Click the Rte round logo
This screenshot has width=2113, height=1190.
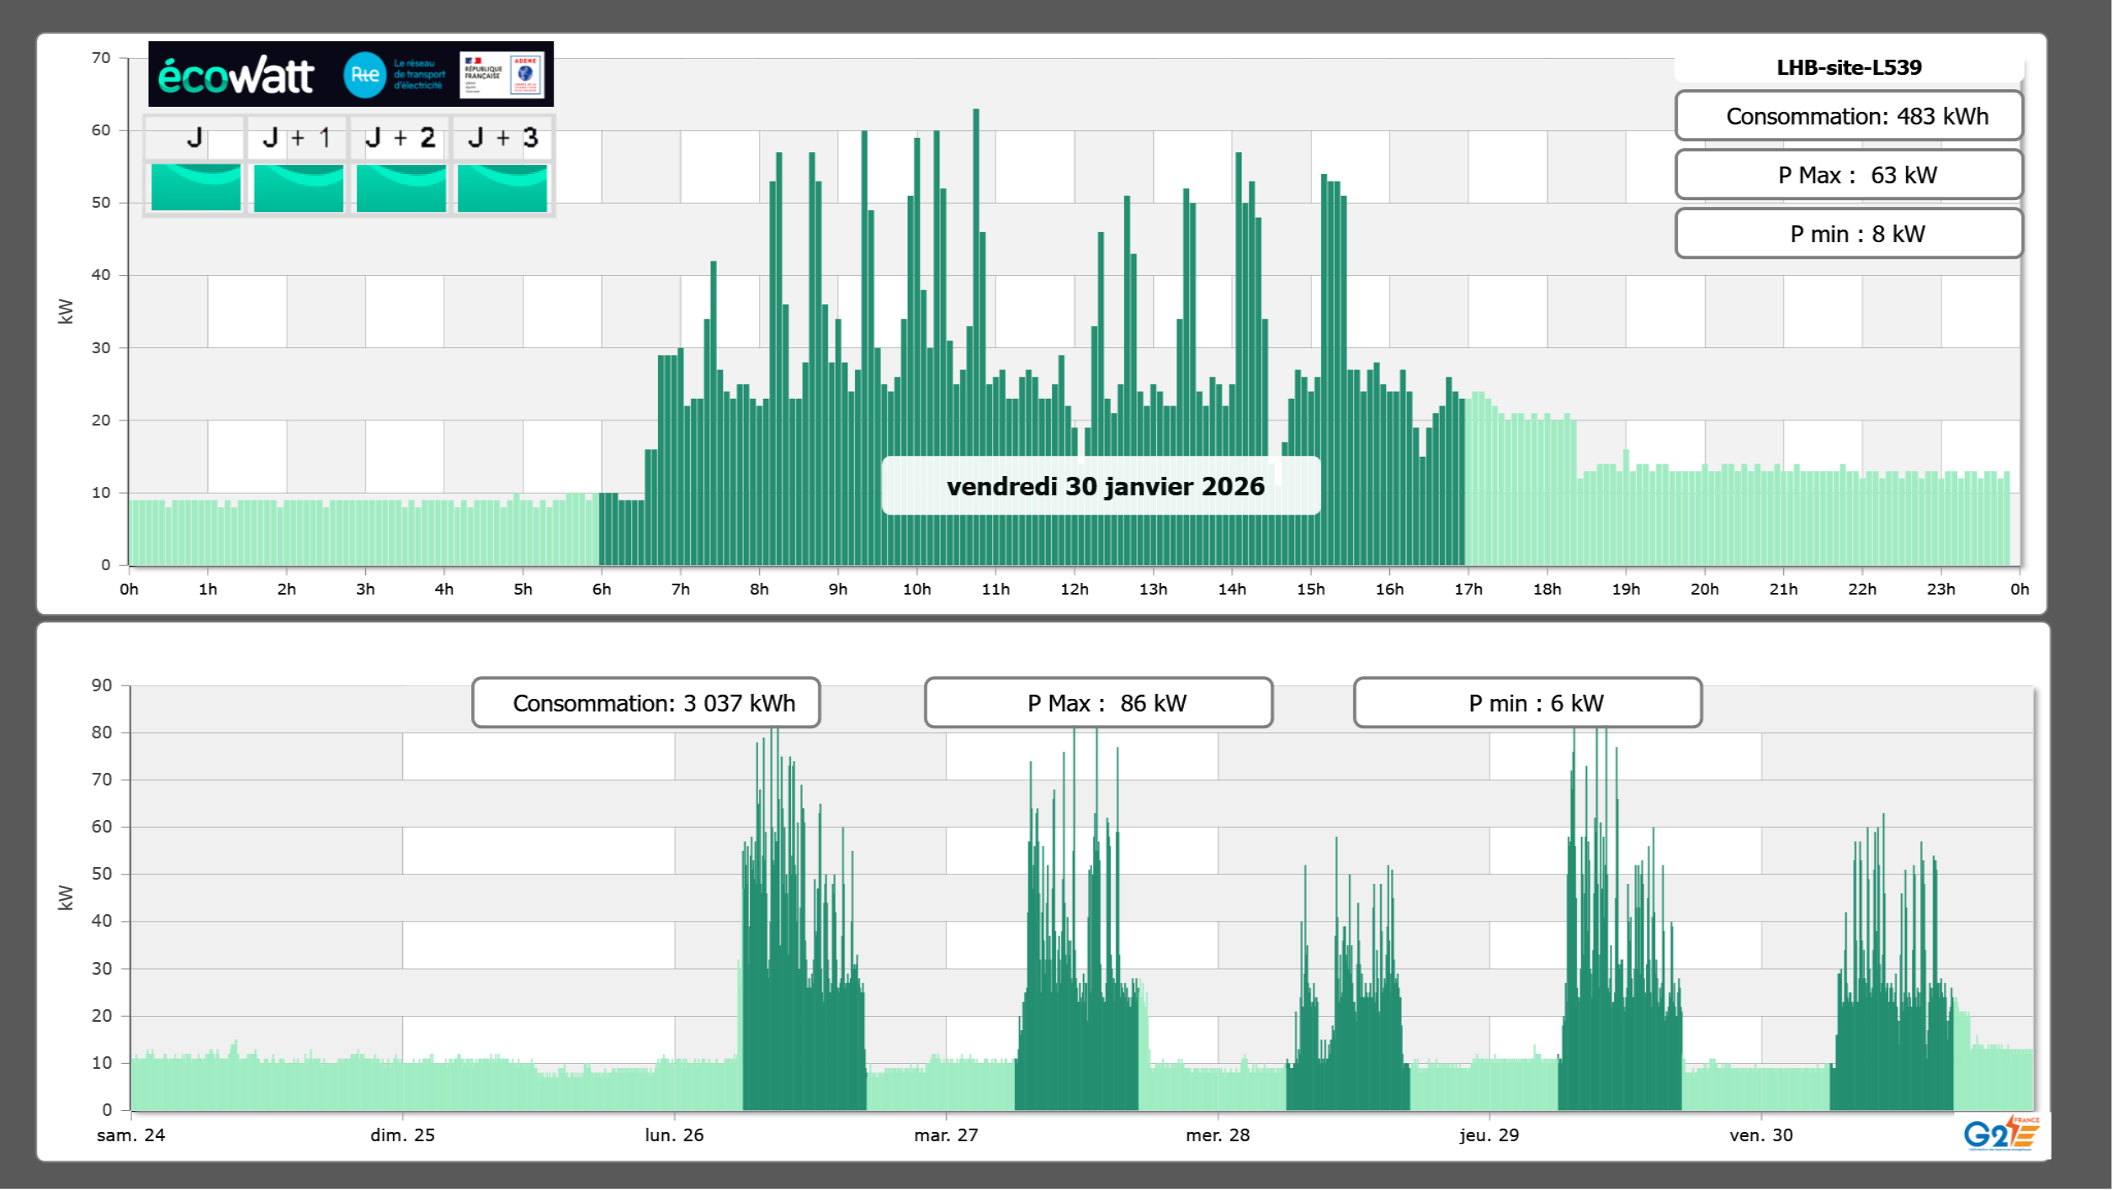point(364,75)
